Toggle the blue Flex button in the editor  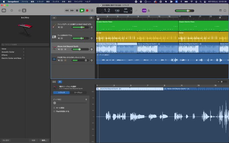(x=60, y=82)
